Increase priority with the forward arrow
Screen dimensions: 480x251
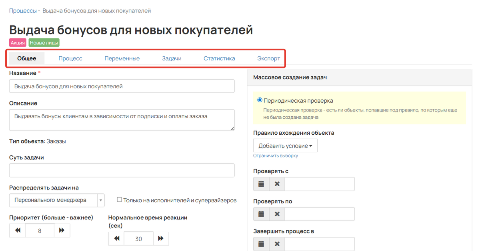62,231
